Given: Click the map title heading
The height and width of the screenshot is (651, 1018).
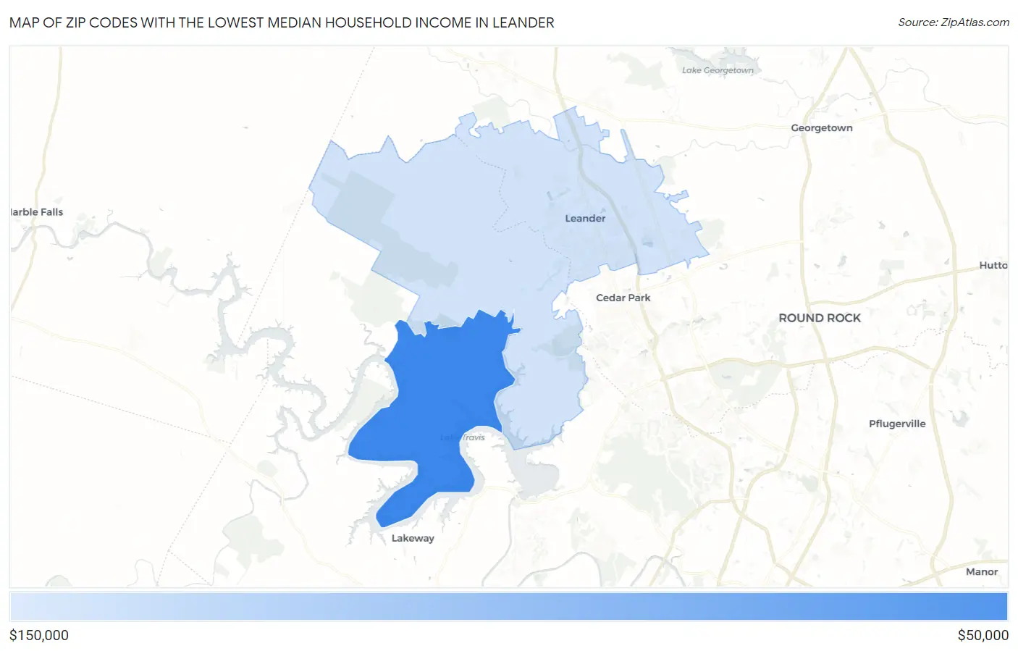Looking at the screenshot, I should [282, 22].
